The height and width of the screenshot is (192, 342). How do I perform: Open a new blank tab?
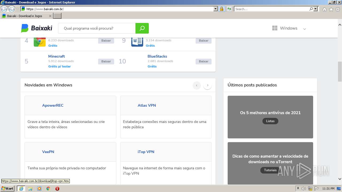[57, 16]
